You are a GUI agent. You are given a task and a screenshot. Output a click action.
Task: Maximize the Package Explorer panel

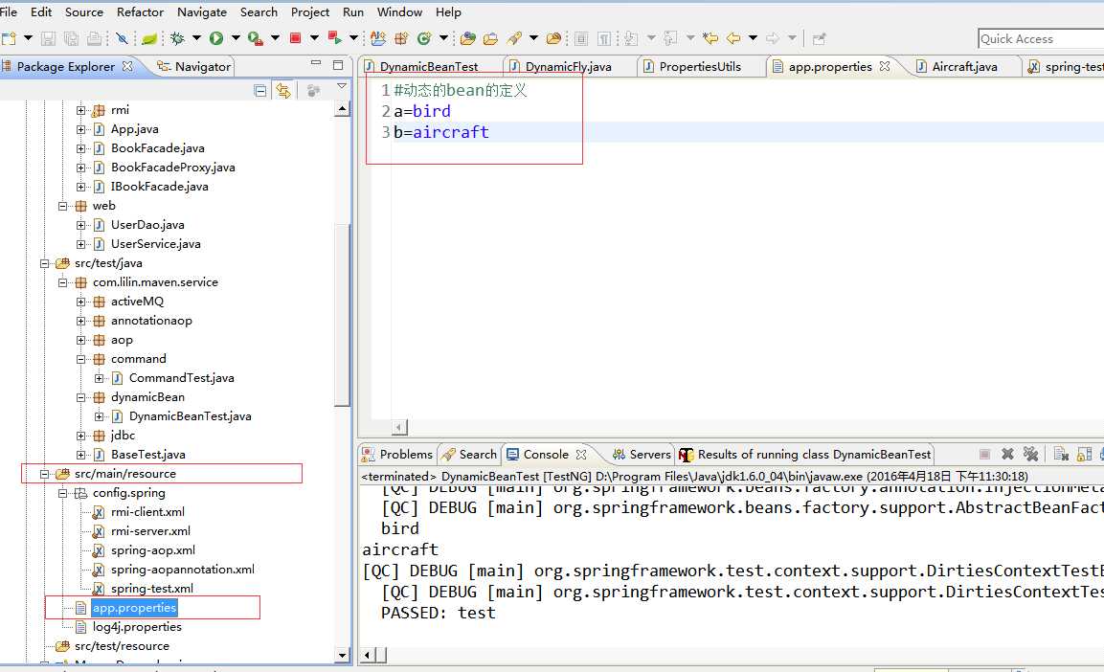tap(338, 65)
